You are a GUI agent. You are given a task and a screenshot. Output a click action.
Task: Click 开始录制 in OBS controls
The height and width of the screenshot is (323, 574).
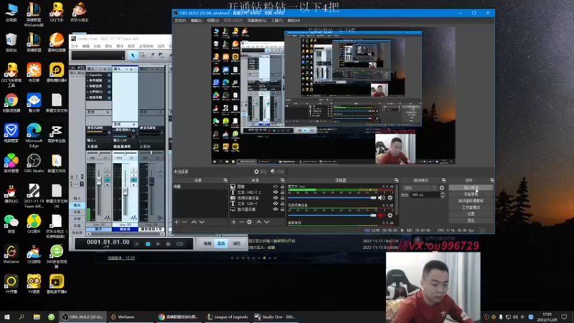click(x=471, y=194)
